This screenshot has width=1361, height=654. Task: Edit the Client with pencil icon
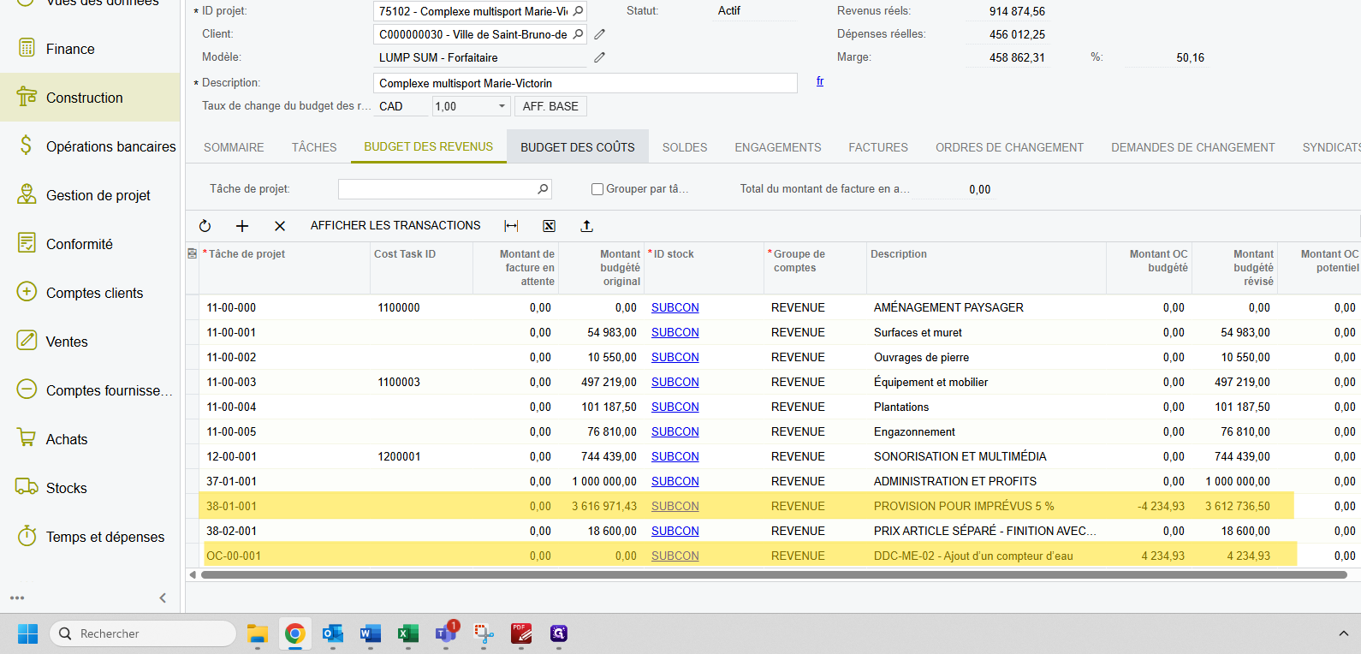click(600, 34)
